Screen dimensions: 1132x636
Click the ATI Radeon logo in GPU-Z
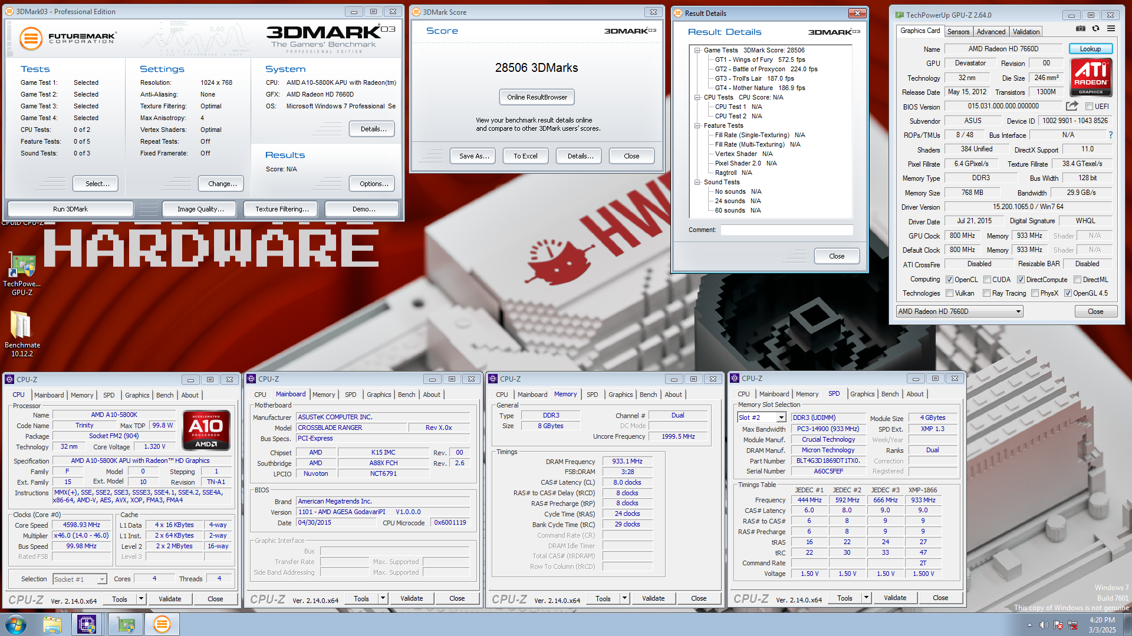1091,77
